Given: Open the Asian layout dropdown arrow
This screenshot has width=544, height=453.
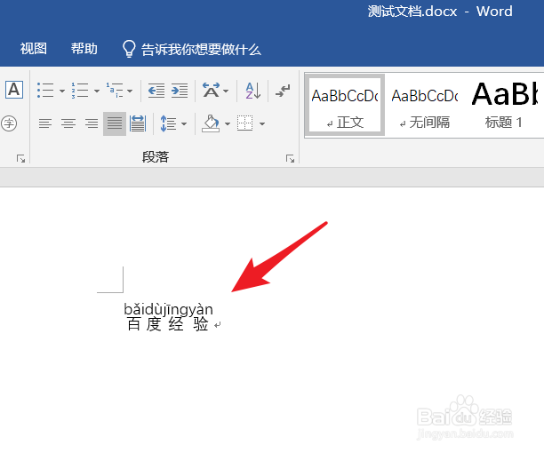Looking at the screenshot, I should [x=226, y=91].
